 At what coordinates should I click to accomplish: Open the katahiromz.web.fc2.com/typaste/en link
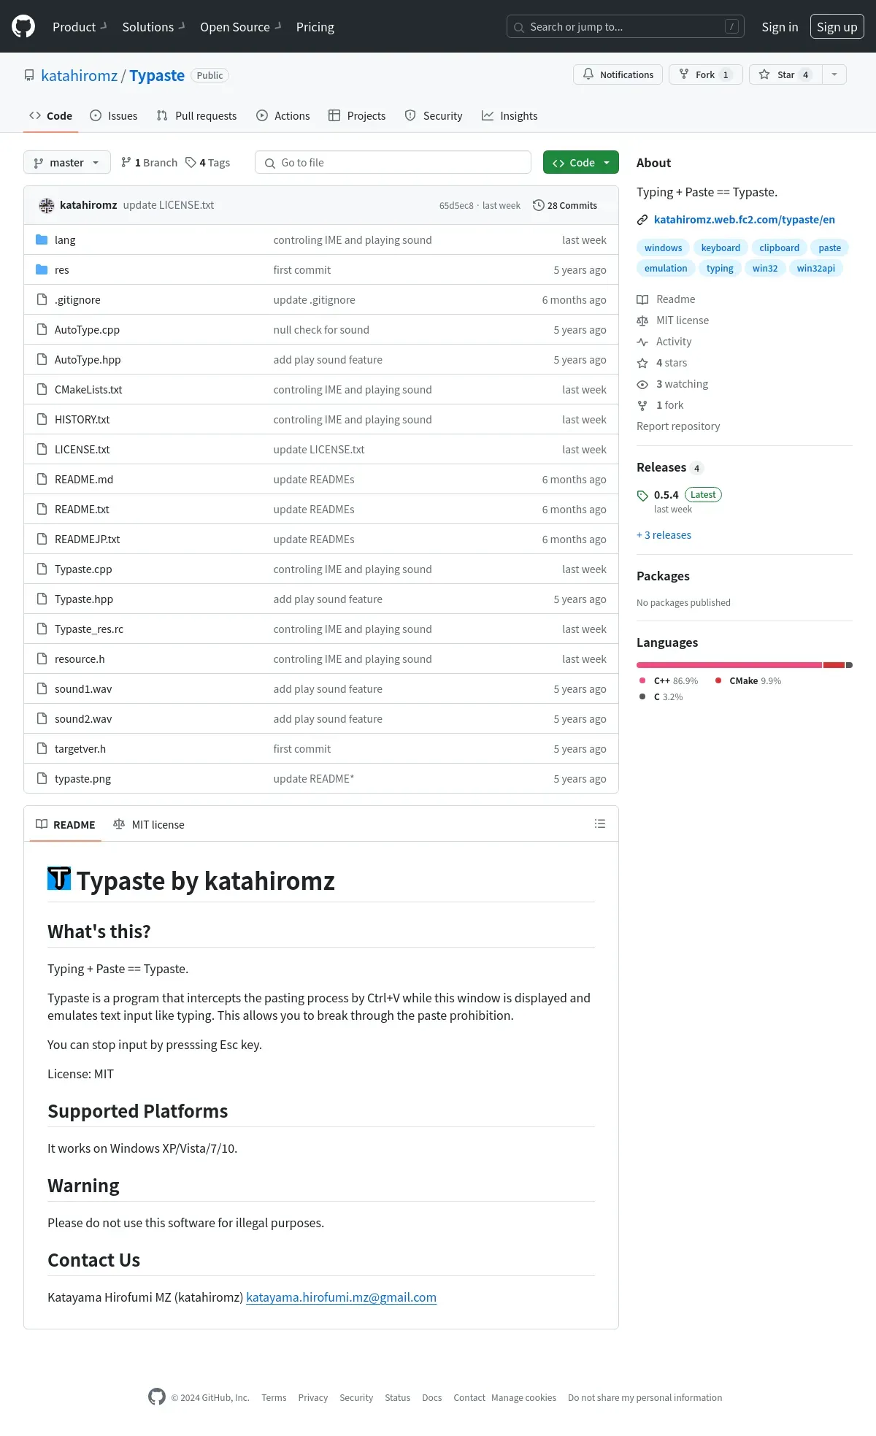(744, 220)
